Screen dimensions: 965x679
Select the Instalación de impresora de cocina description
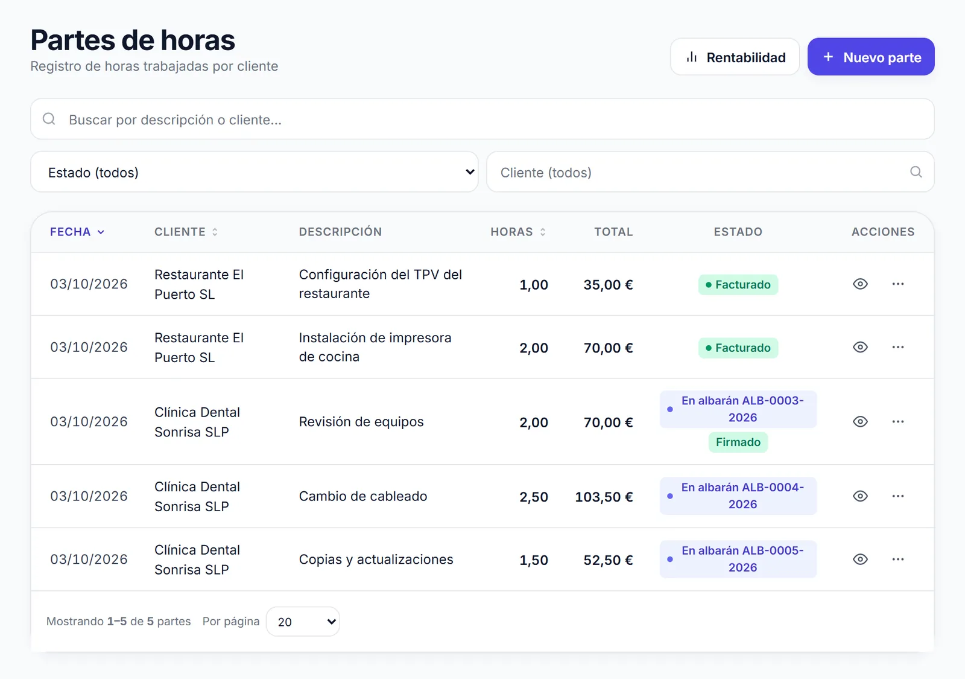tap(375, 347)
